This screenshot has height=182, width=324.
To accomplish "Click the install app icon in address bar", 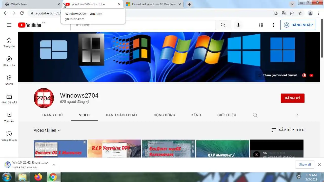I will [276, 13].
